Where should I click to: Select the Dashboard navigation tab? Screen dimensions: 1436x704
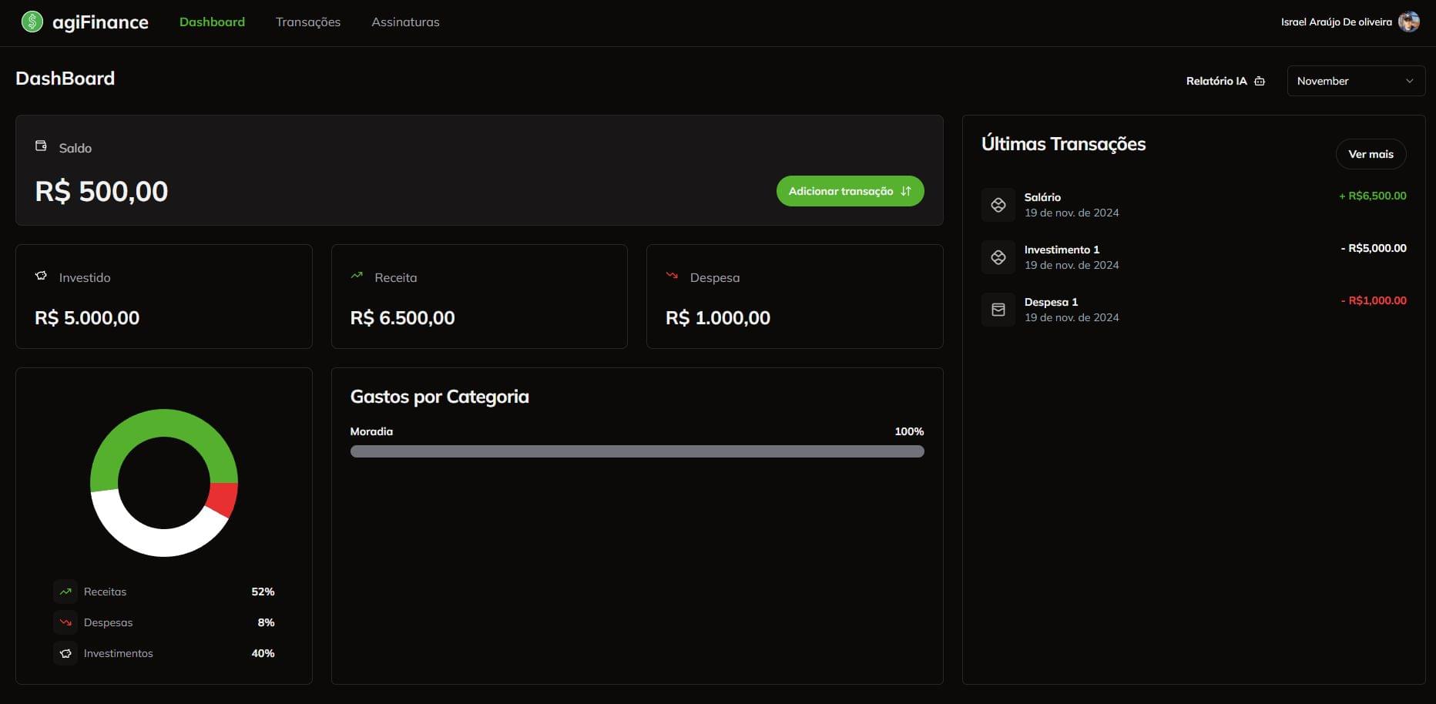(212, 22)
